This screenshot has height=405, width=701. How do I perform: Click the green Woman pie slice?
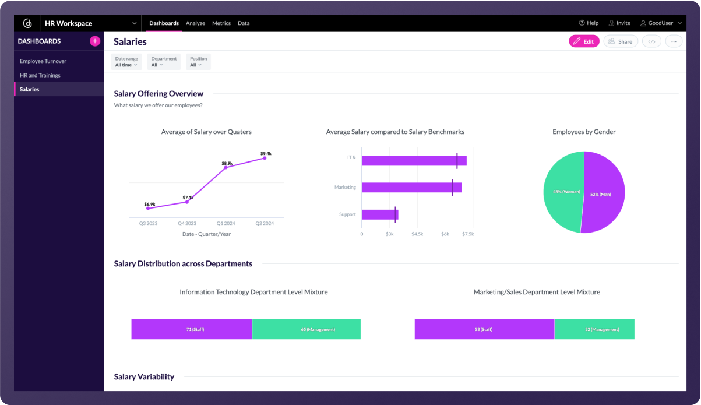[561, 192]
